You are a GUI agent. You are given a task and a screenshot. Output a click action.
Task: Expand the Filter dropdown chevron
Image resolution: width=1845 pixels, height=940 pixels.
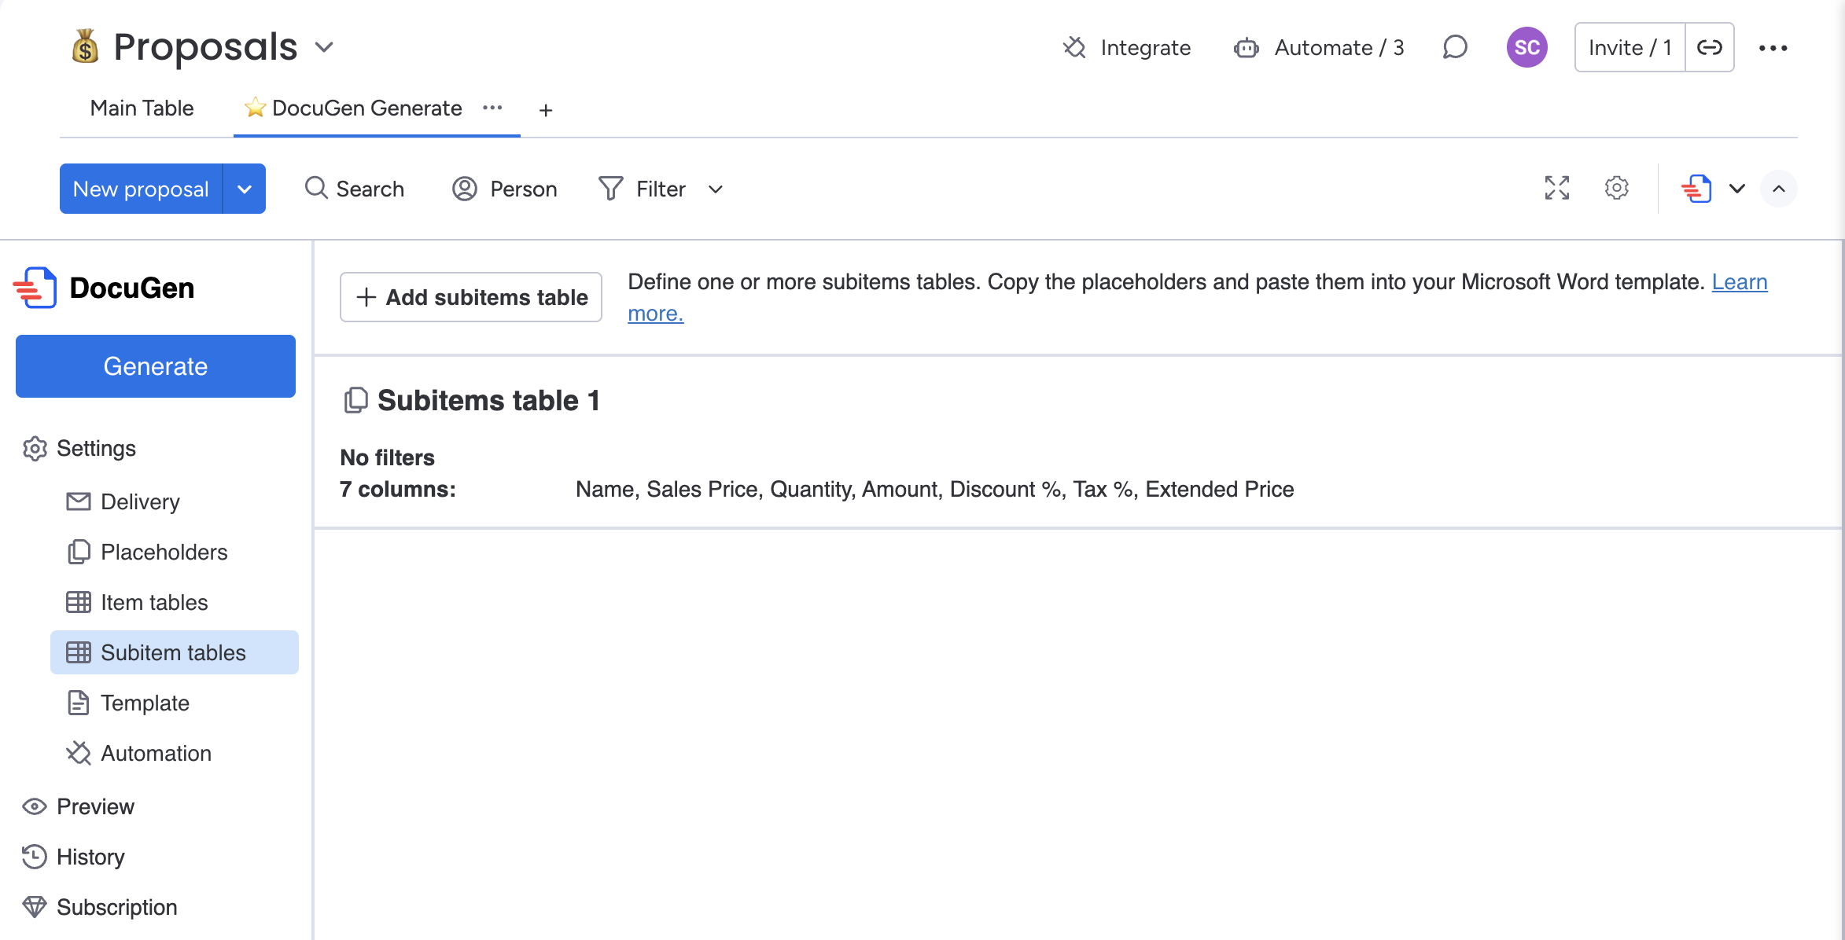716,189
